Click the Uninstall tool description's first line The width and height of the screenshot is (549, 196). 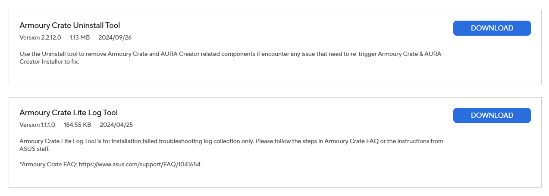pos(230,54)
